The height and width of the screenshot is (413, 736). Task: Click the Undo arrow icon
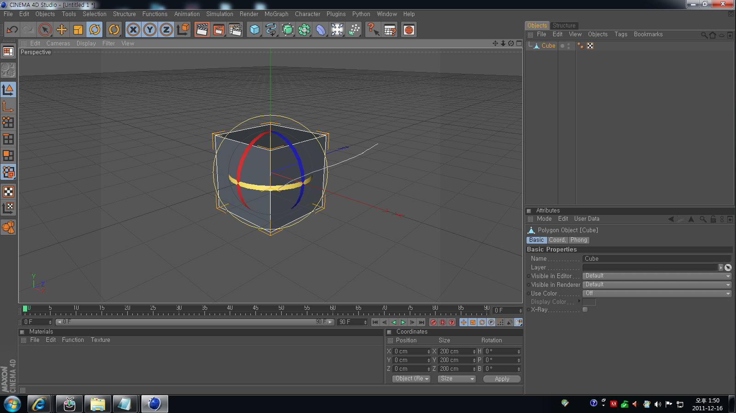(12, 30)
